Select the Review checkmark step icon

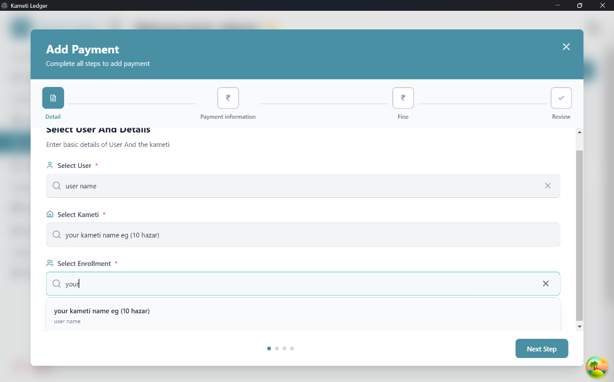coord(561,98)
